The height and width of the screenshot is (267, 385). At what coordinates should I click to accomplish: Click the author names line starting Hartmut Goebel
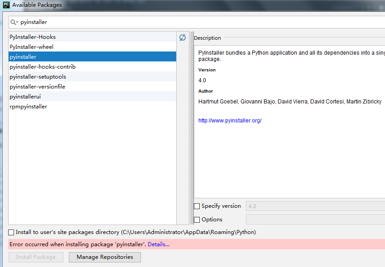click(x=290, y=102)
